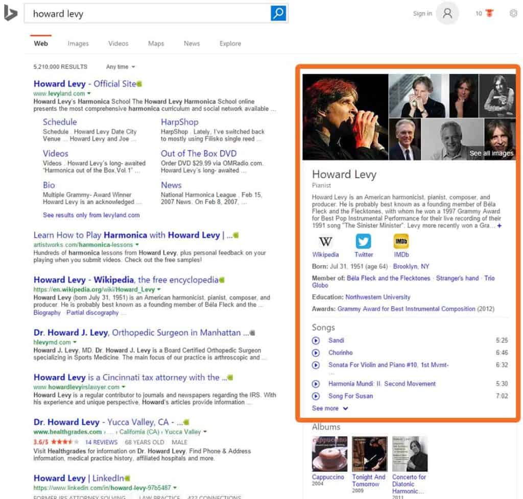Image resolution: width=523 pixels, height=499 pixels.
Task: Open the Any time filter dropdown
Action: [121, 67]
